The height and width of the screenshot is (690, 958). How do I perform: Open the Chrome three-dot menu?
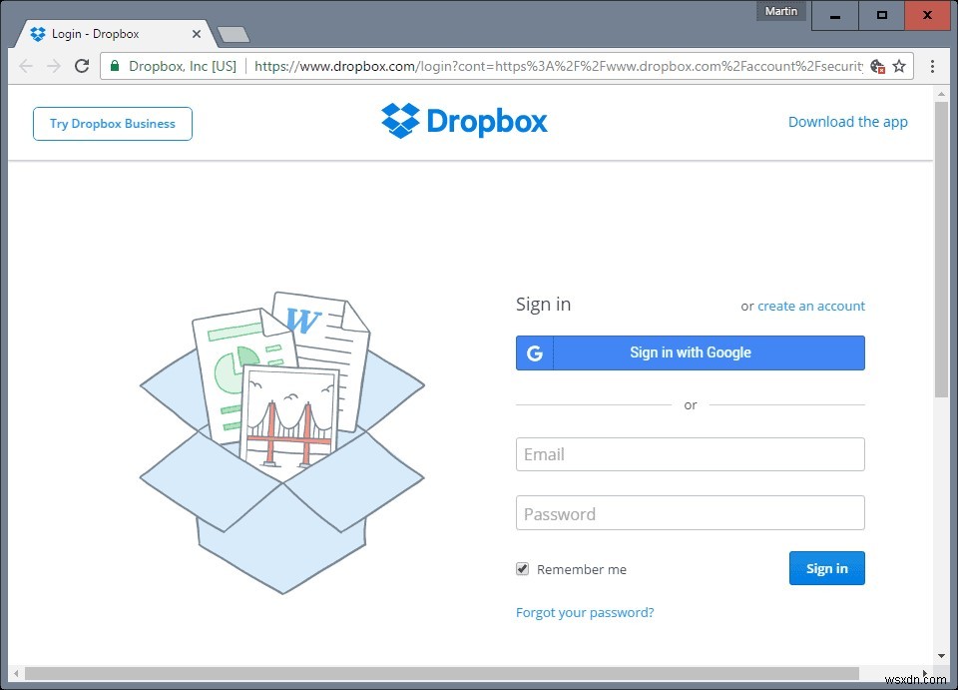(x=932, y=66)
